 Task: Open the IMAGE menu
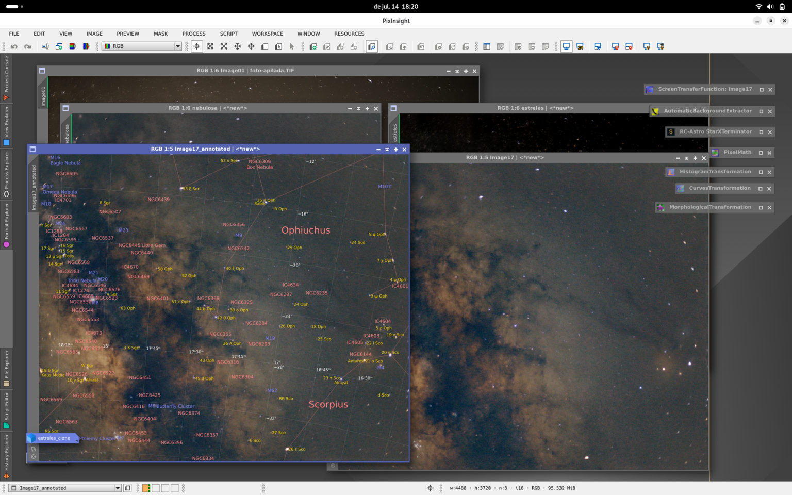click(94, 34)
